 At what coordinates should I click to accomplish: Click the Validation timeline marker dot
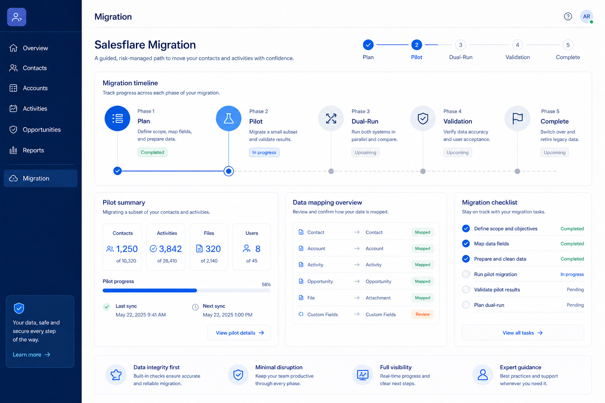click(423, 171)
